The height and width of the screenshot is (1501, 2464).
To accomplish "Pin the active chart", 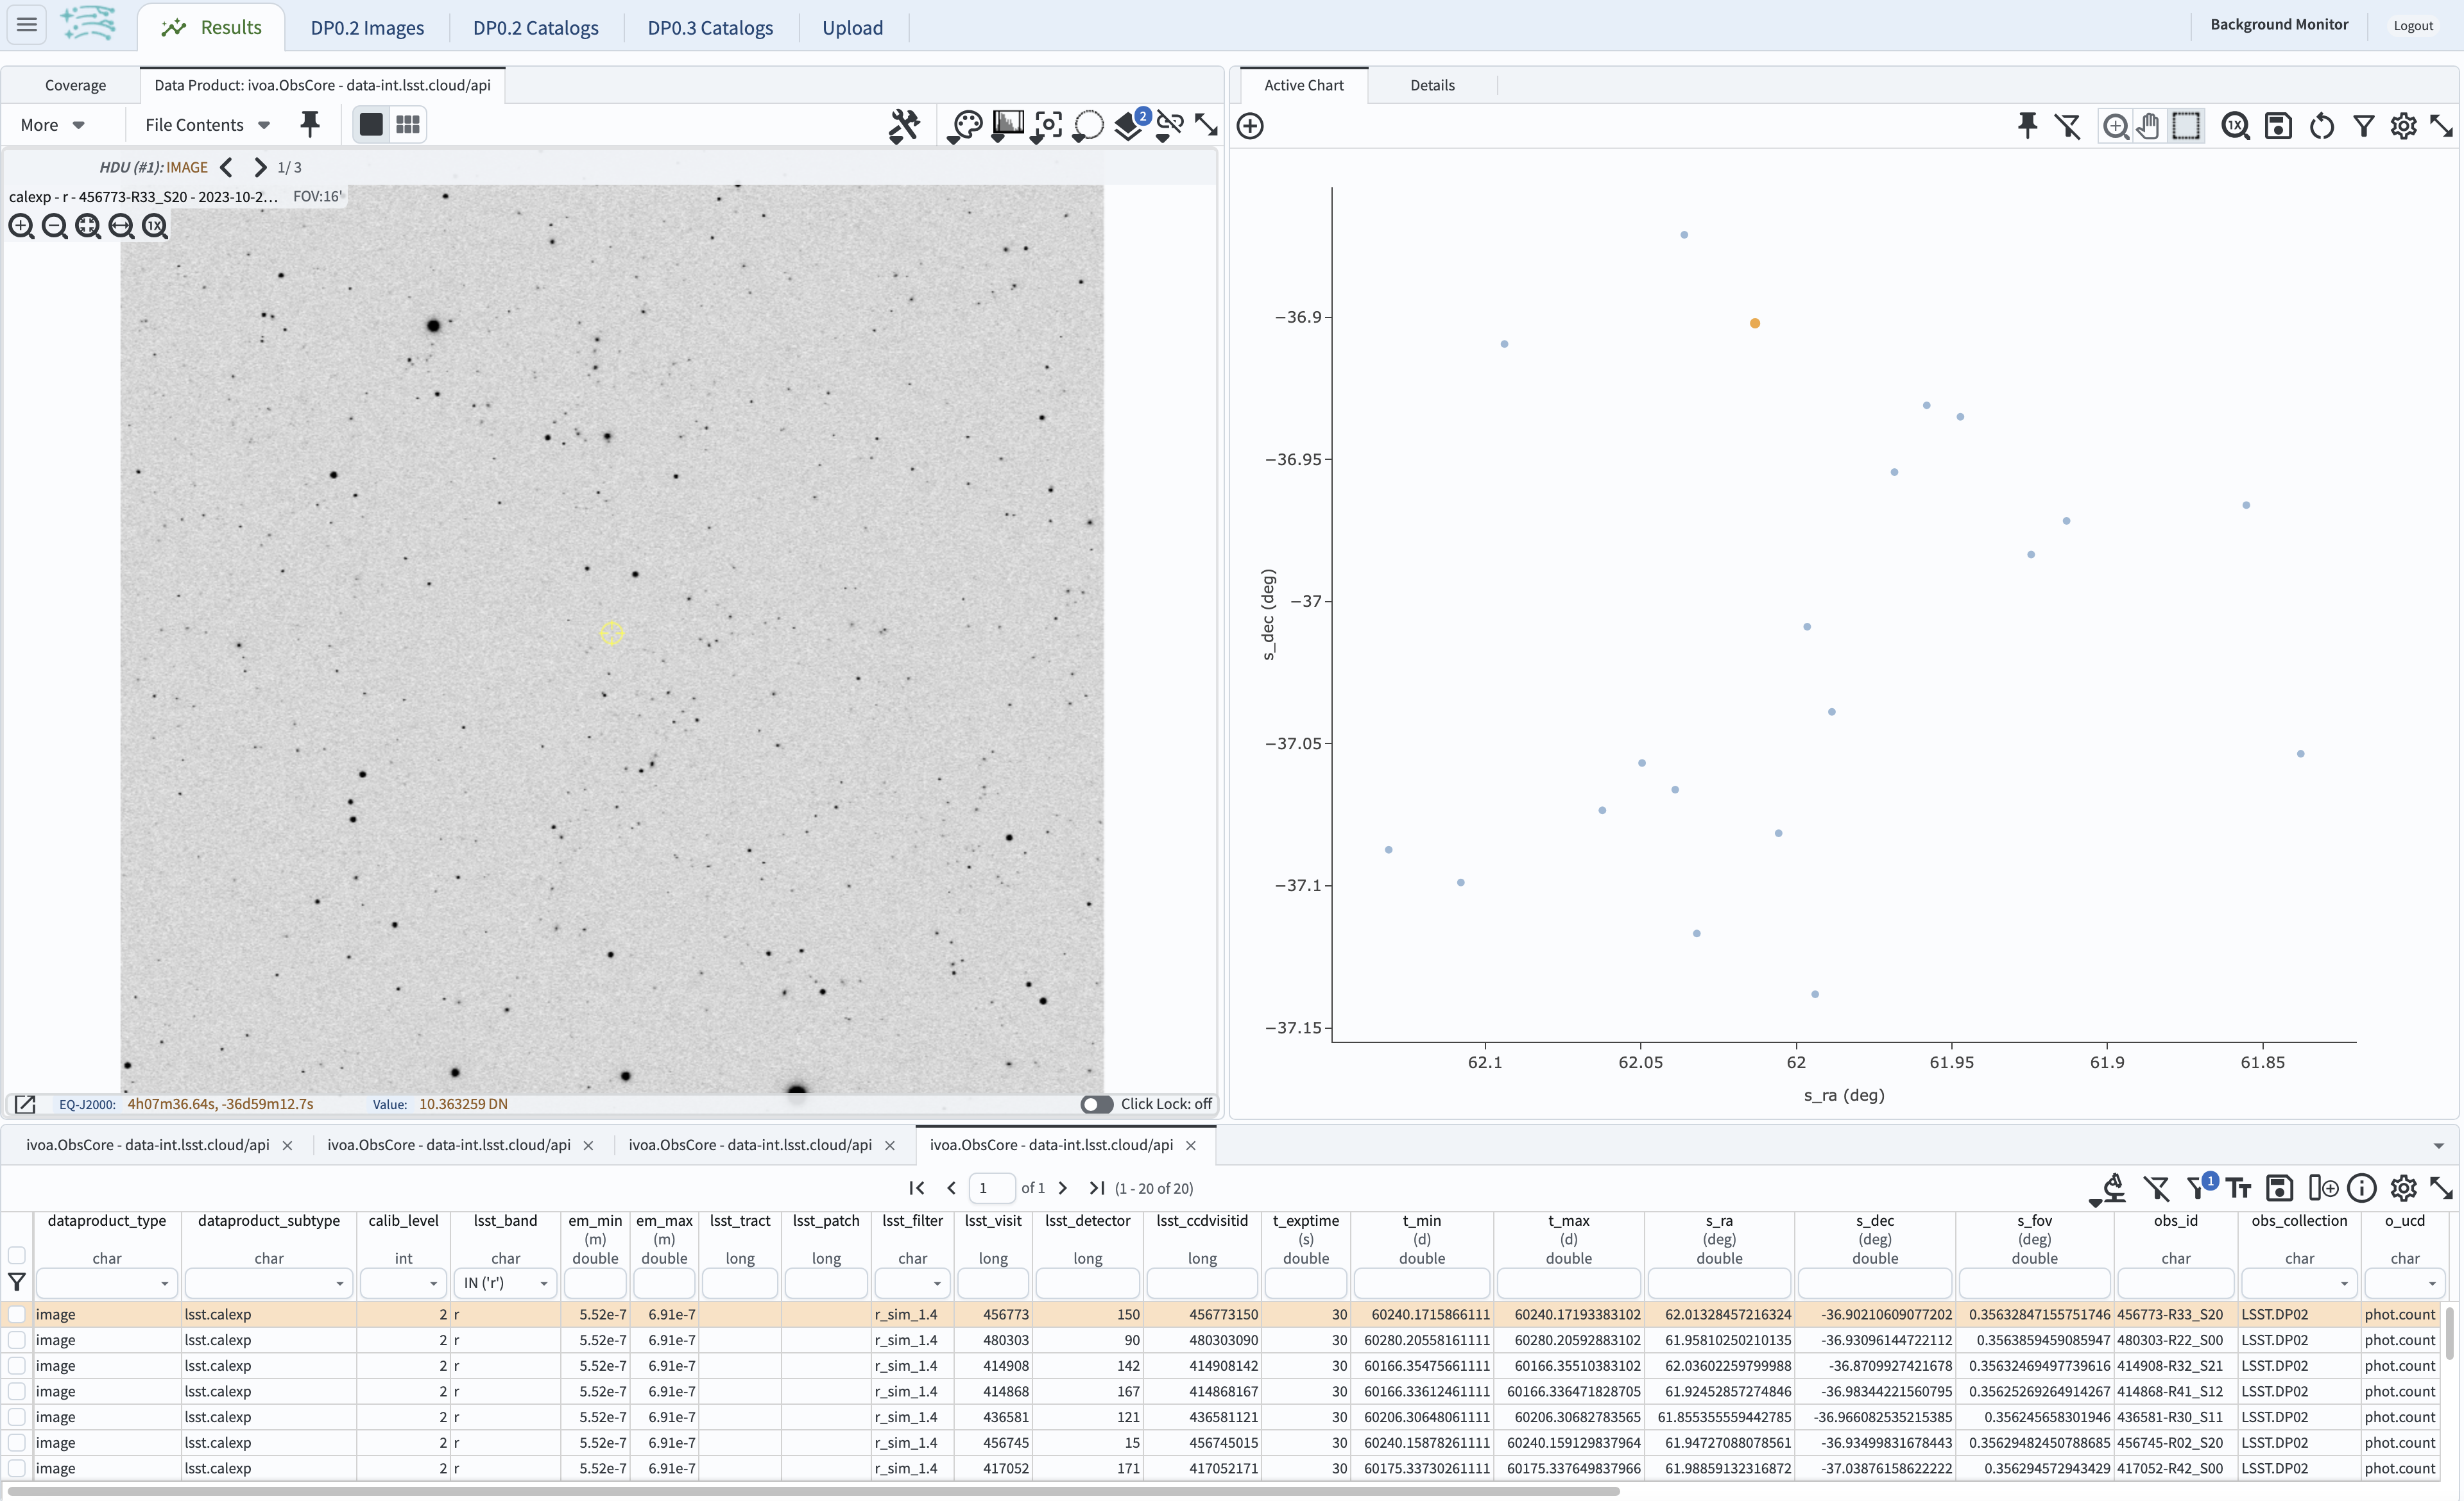I will (2028, 126).
